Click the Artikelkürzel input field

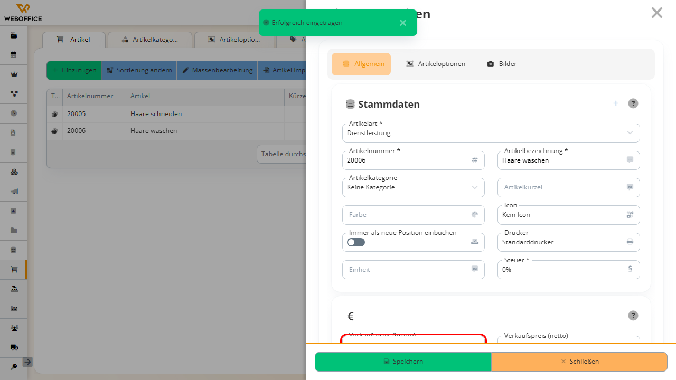(x=569, y=187)
